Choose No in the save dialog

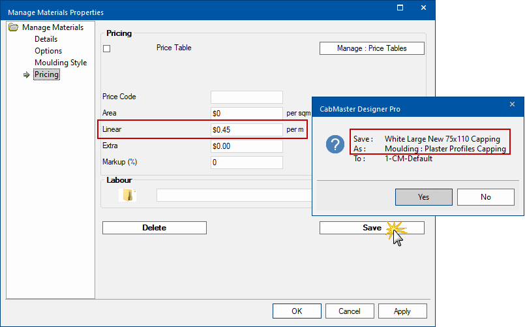[485, 196]
